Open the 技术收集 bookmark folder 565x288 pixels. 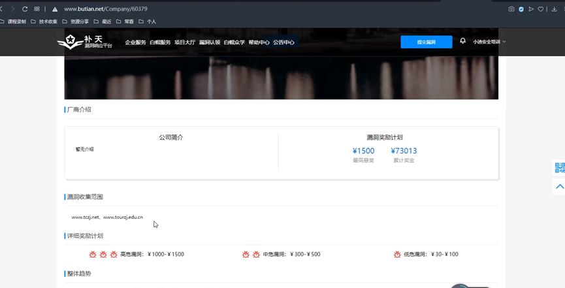44,22
